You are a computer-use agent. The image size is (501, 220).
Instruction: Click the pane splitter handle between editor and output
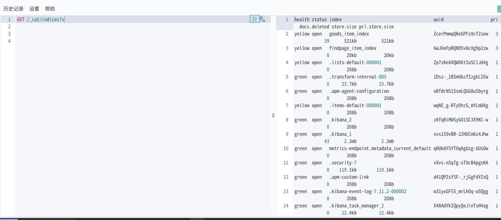[x=273, y=115]
